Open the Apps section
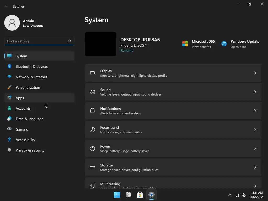The image size is (268, 201). (39, 98)
